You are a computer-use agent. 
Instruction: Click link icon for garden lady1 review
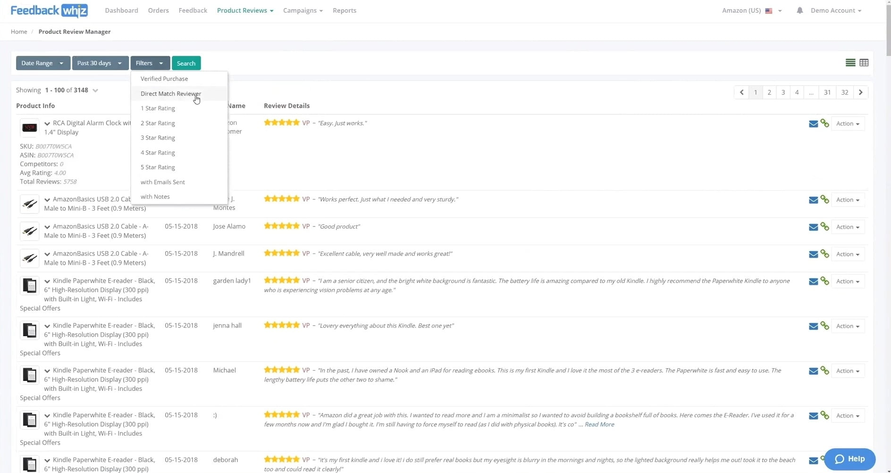pos(825,281)
